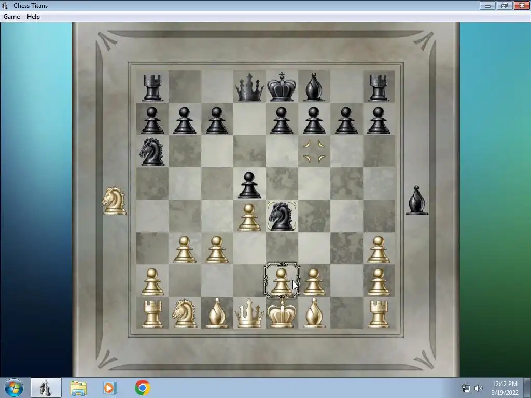The height and width of the screenshot is (398, 531).
Task: Select the white rook on h1
Action: point(378,314)
